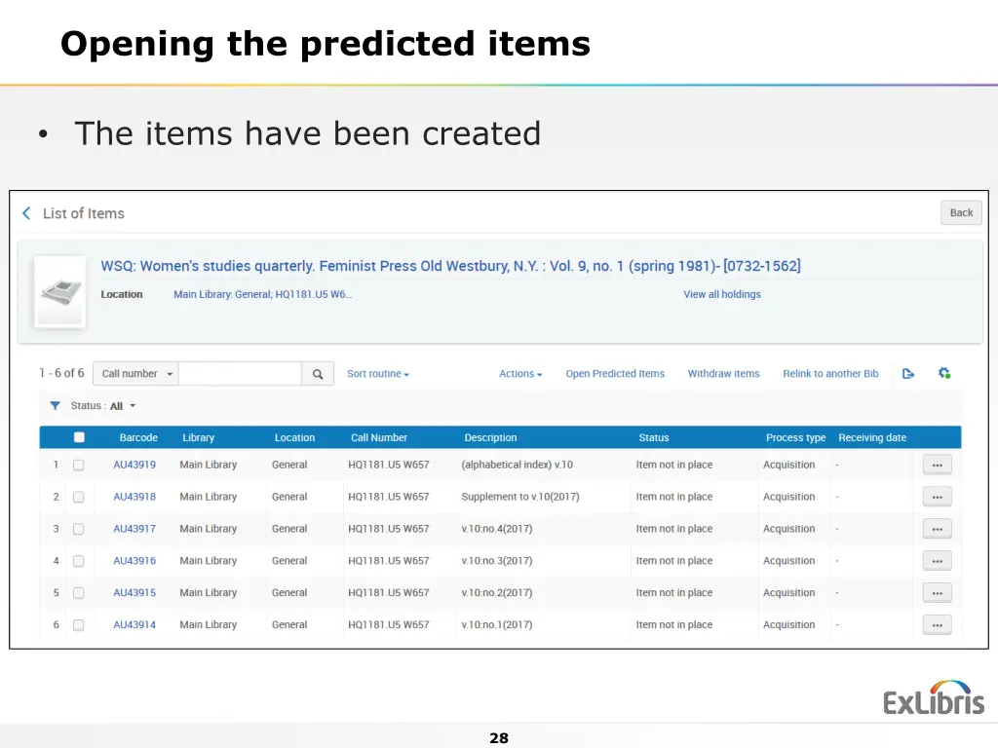Click Withdraw items

[724, 374]
